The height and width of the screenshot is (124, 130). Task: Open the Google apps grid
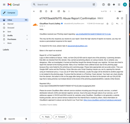click(x=119, y=5)
